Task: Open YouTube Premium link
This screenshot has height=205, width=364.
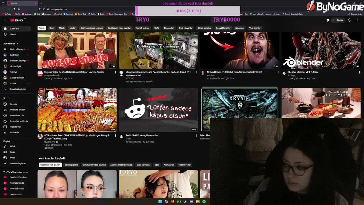Action: [x=18, y=177]
